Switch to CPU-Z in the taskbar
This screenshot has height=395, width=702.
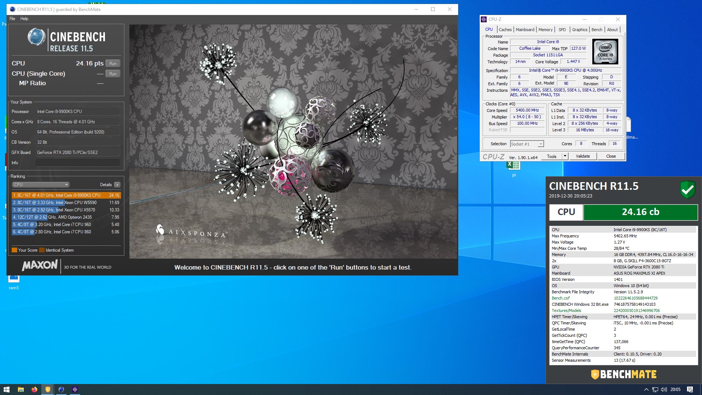[75, 390]
